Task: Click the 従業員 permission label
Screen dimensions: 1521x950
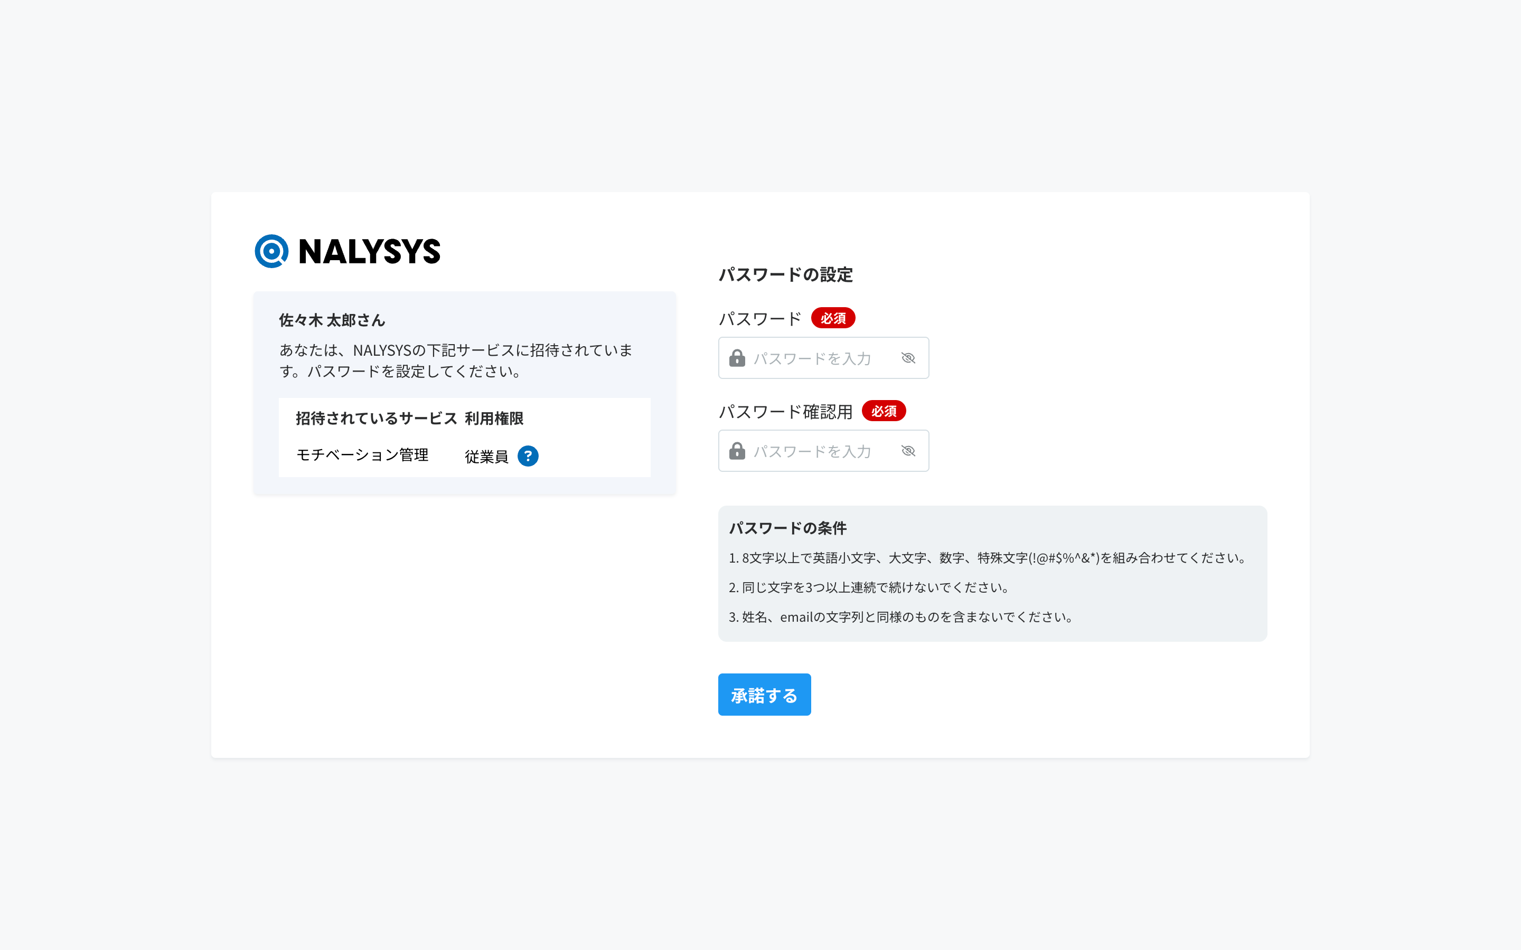Action: point(486,457)
